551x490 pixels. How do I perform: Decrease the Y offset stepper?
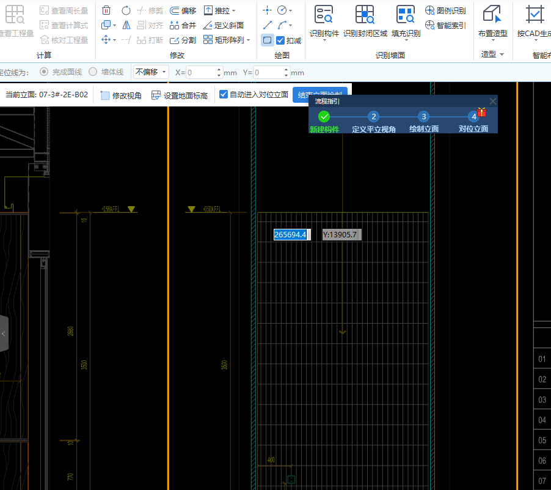(286, 76)
